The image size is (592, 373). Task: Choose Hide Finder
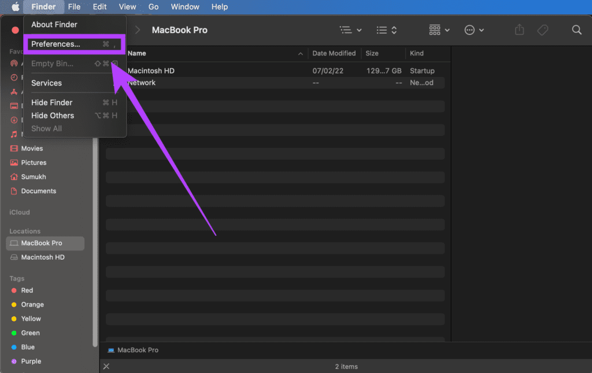tap(75, 103)
